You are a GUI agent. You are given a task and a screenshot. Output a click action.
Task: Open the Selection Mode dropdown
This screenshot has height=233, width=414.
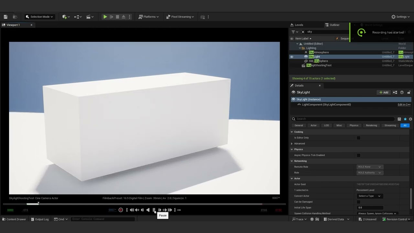[x=39, y=17]
